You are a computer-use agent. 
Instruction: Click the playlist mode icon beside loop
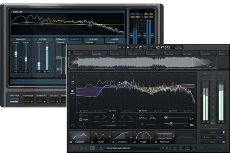click(x=141, y=47)
